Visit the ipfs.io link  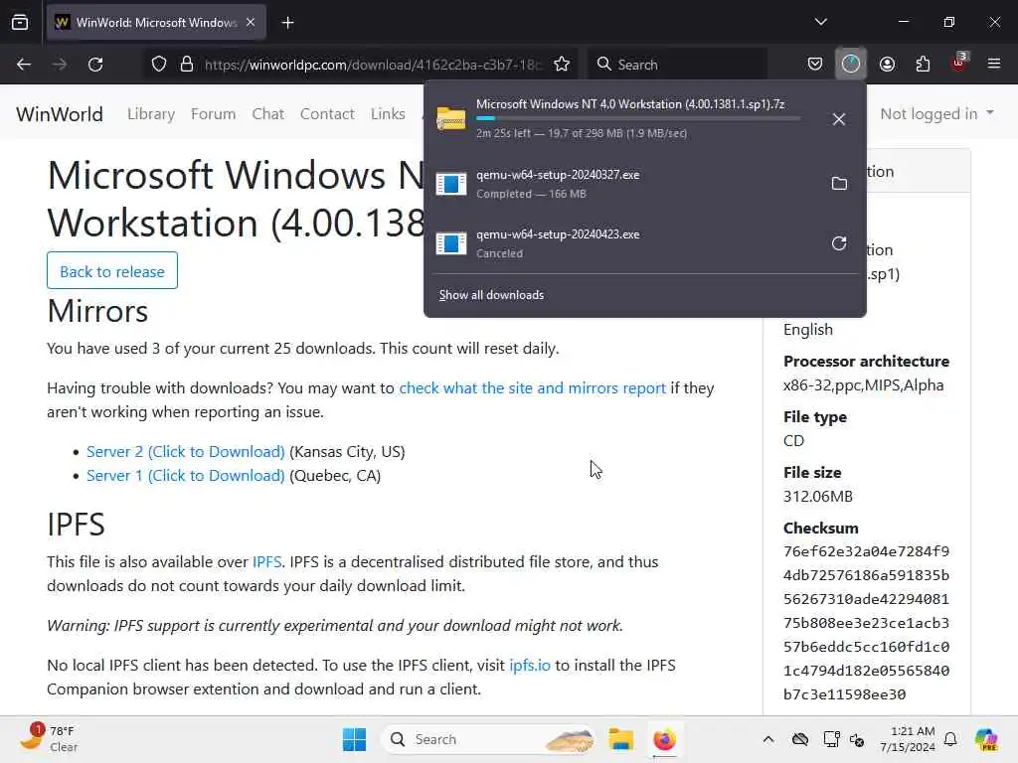pos(530,665)
